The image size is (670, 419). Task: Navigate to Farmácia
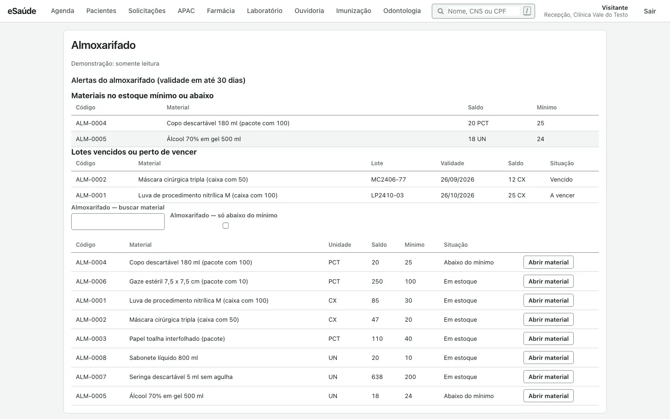(221, 11)
